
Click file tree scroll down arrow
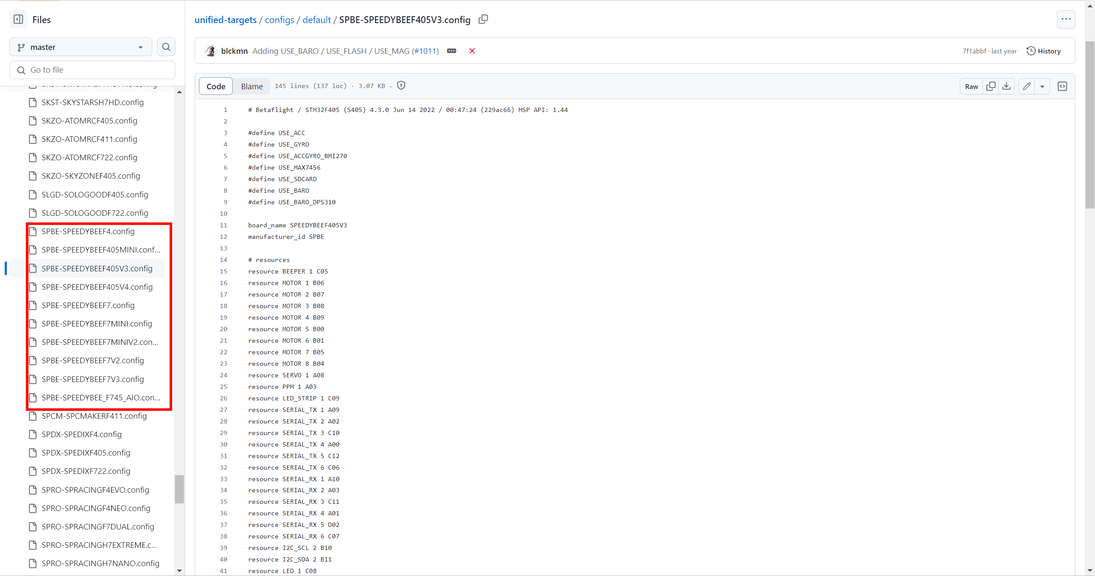coord(179,570)
